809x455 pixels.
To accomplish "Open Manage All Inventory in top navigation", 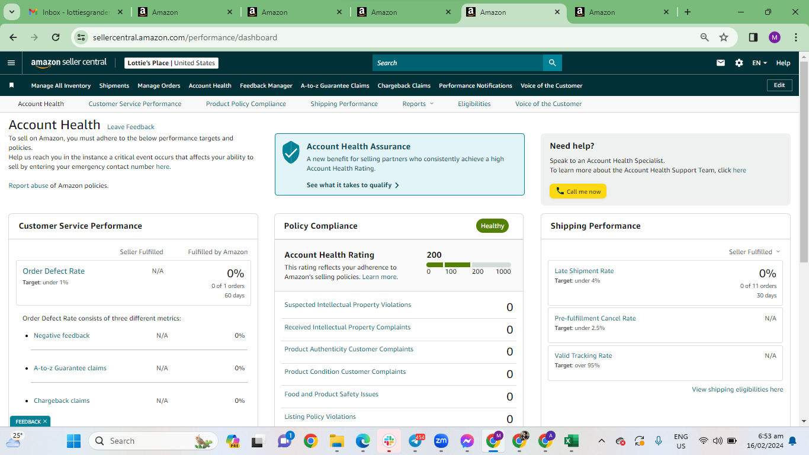I will tap(61, 85).
